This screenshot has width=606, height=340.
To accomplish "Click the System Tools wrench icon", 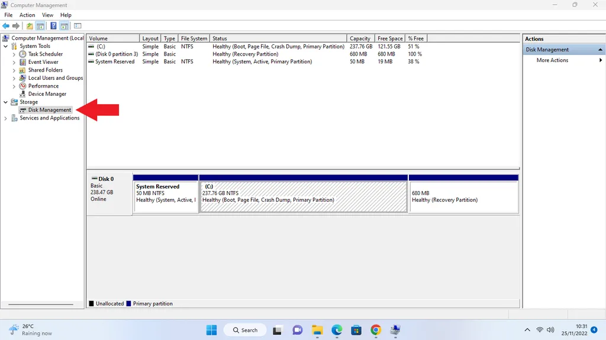I will [x=14, y=46].
